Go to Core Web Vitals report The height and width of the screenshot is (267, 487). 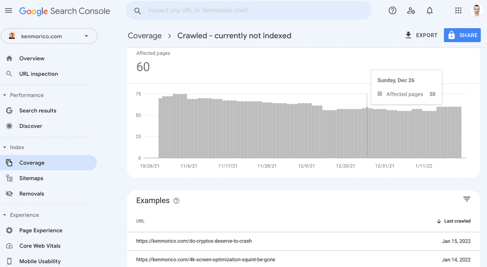point(40,246)
